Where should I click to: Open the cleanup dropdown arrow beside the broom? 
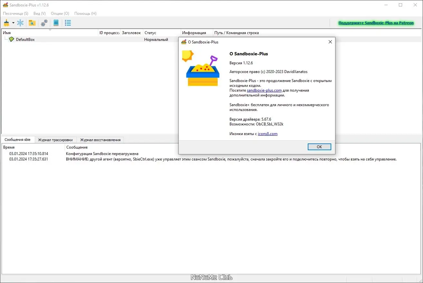pos(13,23)
